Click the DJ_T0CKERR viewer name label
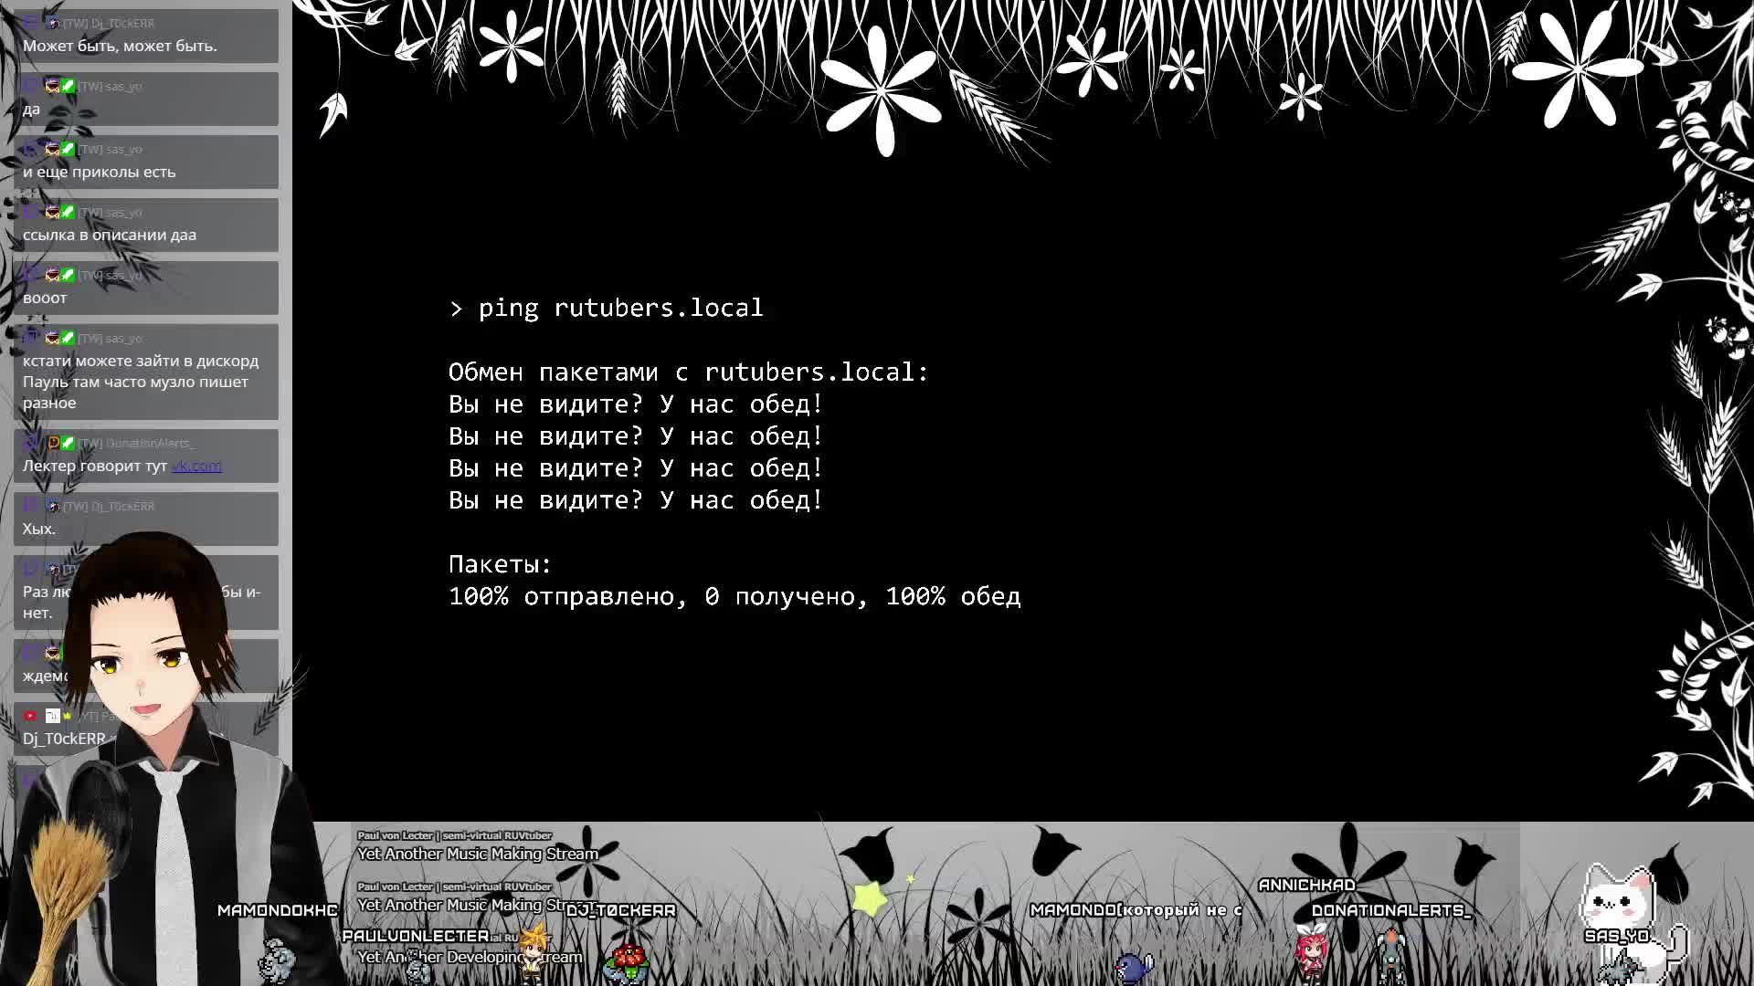 tap(620, 910)
